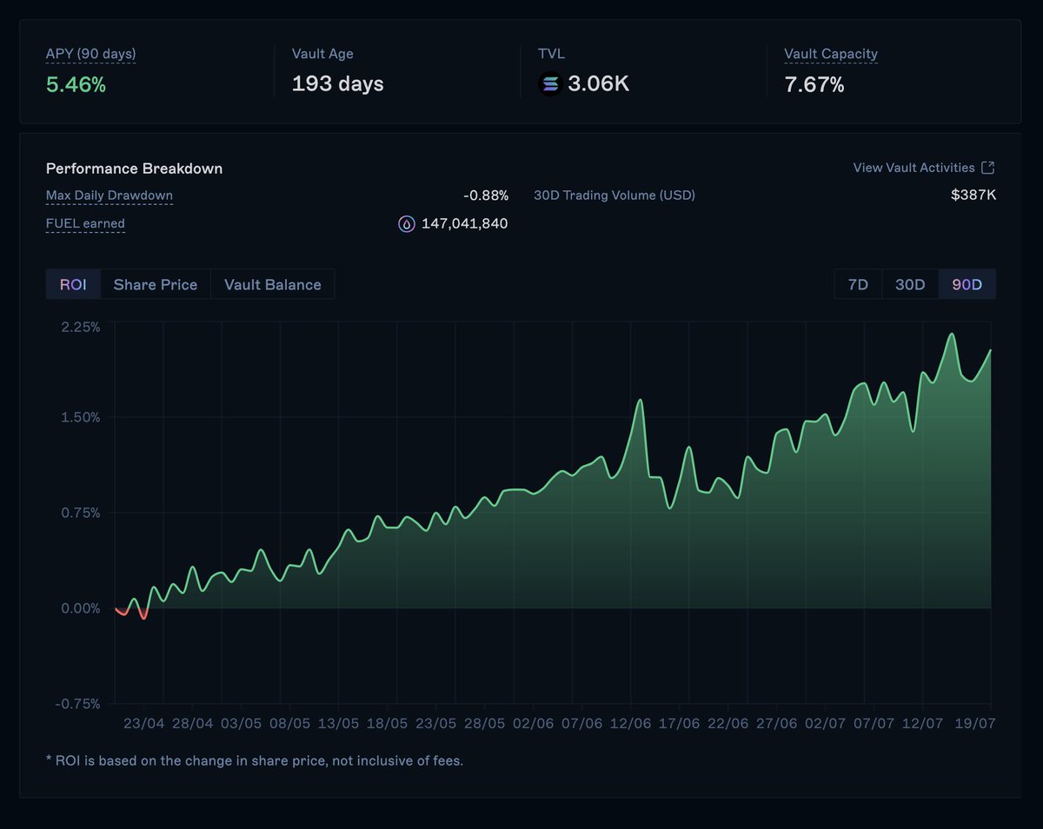This screenshot has height=829, width=1043.
Task: Click the -0.88% drawdown value
Action: pos(486,196)
